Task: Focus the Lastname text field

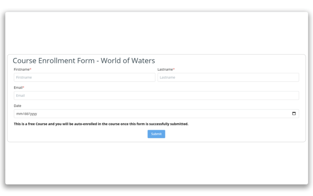Action: pyautogui.click(x=228, y=77)
